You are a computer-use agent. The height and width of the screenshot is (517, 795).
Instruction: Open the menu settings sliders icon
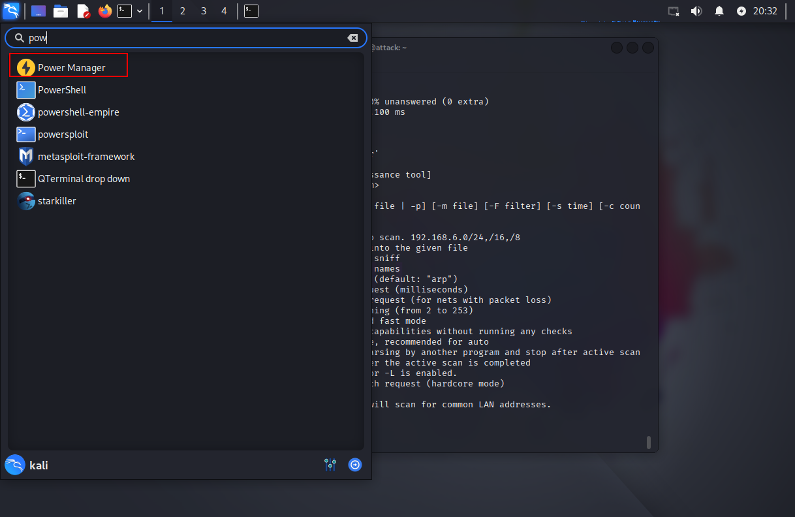click(x=330, y=465)
